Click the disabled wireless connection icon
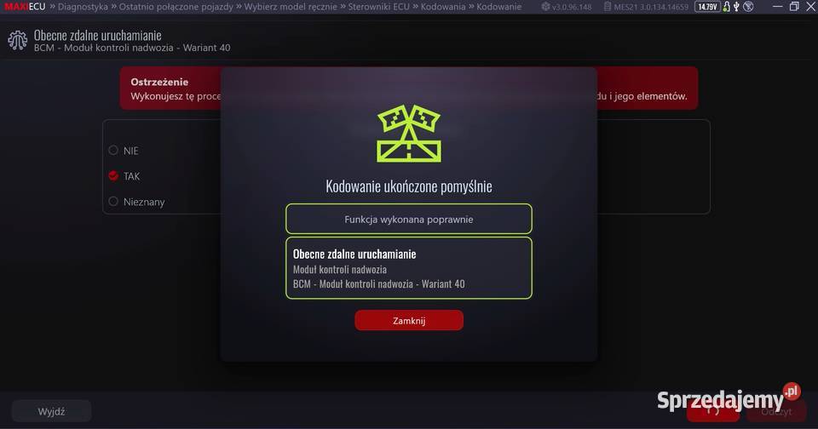The height and width of the screenshot is (429, 818). click(748, 7)
